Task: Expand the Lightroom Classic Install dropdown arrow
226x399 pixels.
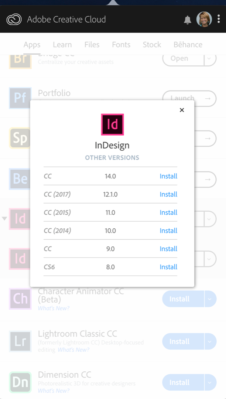Action: pyautogui.click(x=210, y=341)
